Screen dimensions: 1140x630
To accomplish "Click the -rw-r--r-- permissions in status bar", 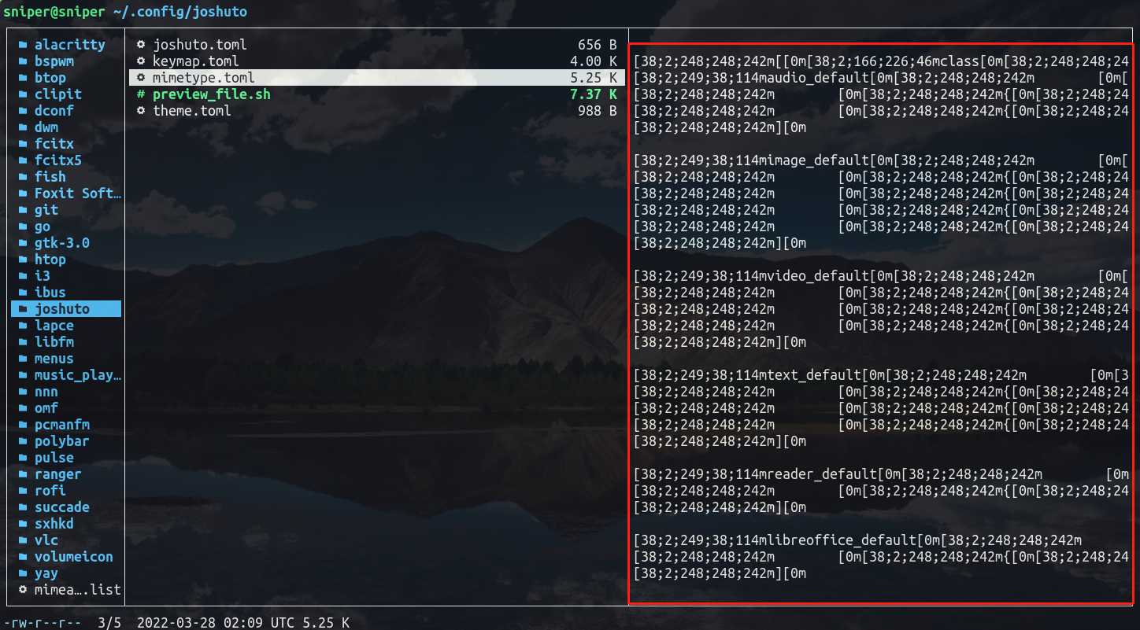I will (x=43, y=623).
